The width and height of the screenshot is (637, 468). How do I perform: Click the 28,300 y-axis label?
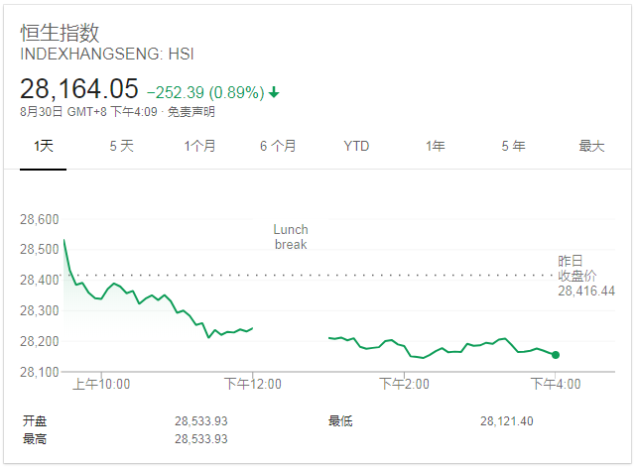point(40,310)
